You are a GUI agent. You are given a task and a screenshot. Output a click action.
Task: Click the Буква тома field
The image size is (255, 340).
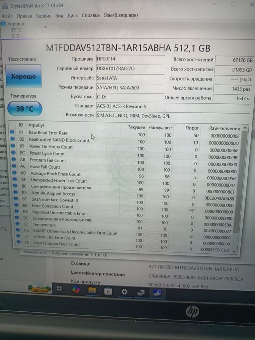point(130,97)
